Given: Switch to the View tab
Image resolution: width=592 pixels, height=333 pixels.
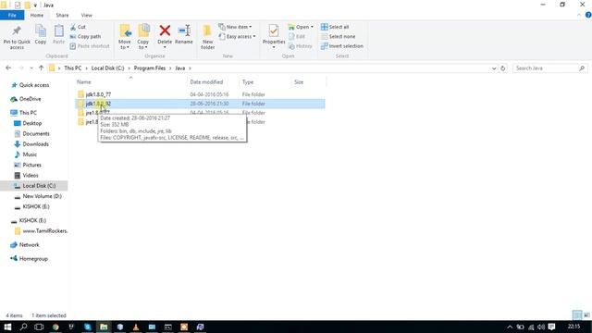Looking at the screenshot, I should tap(86, 15).
